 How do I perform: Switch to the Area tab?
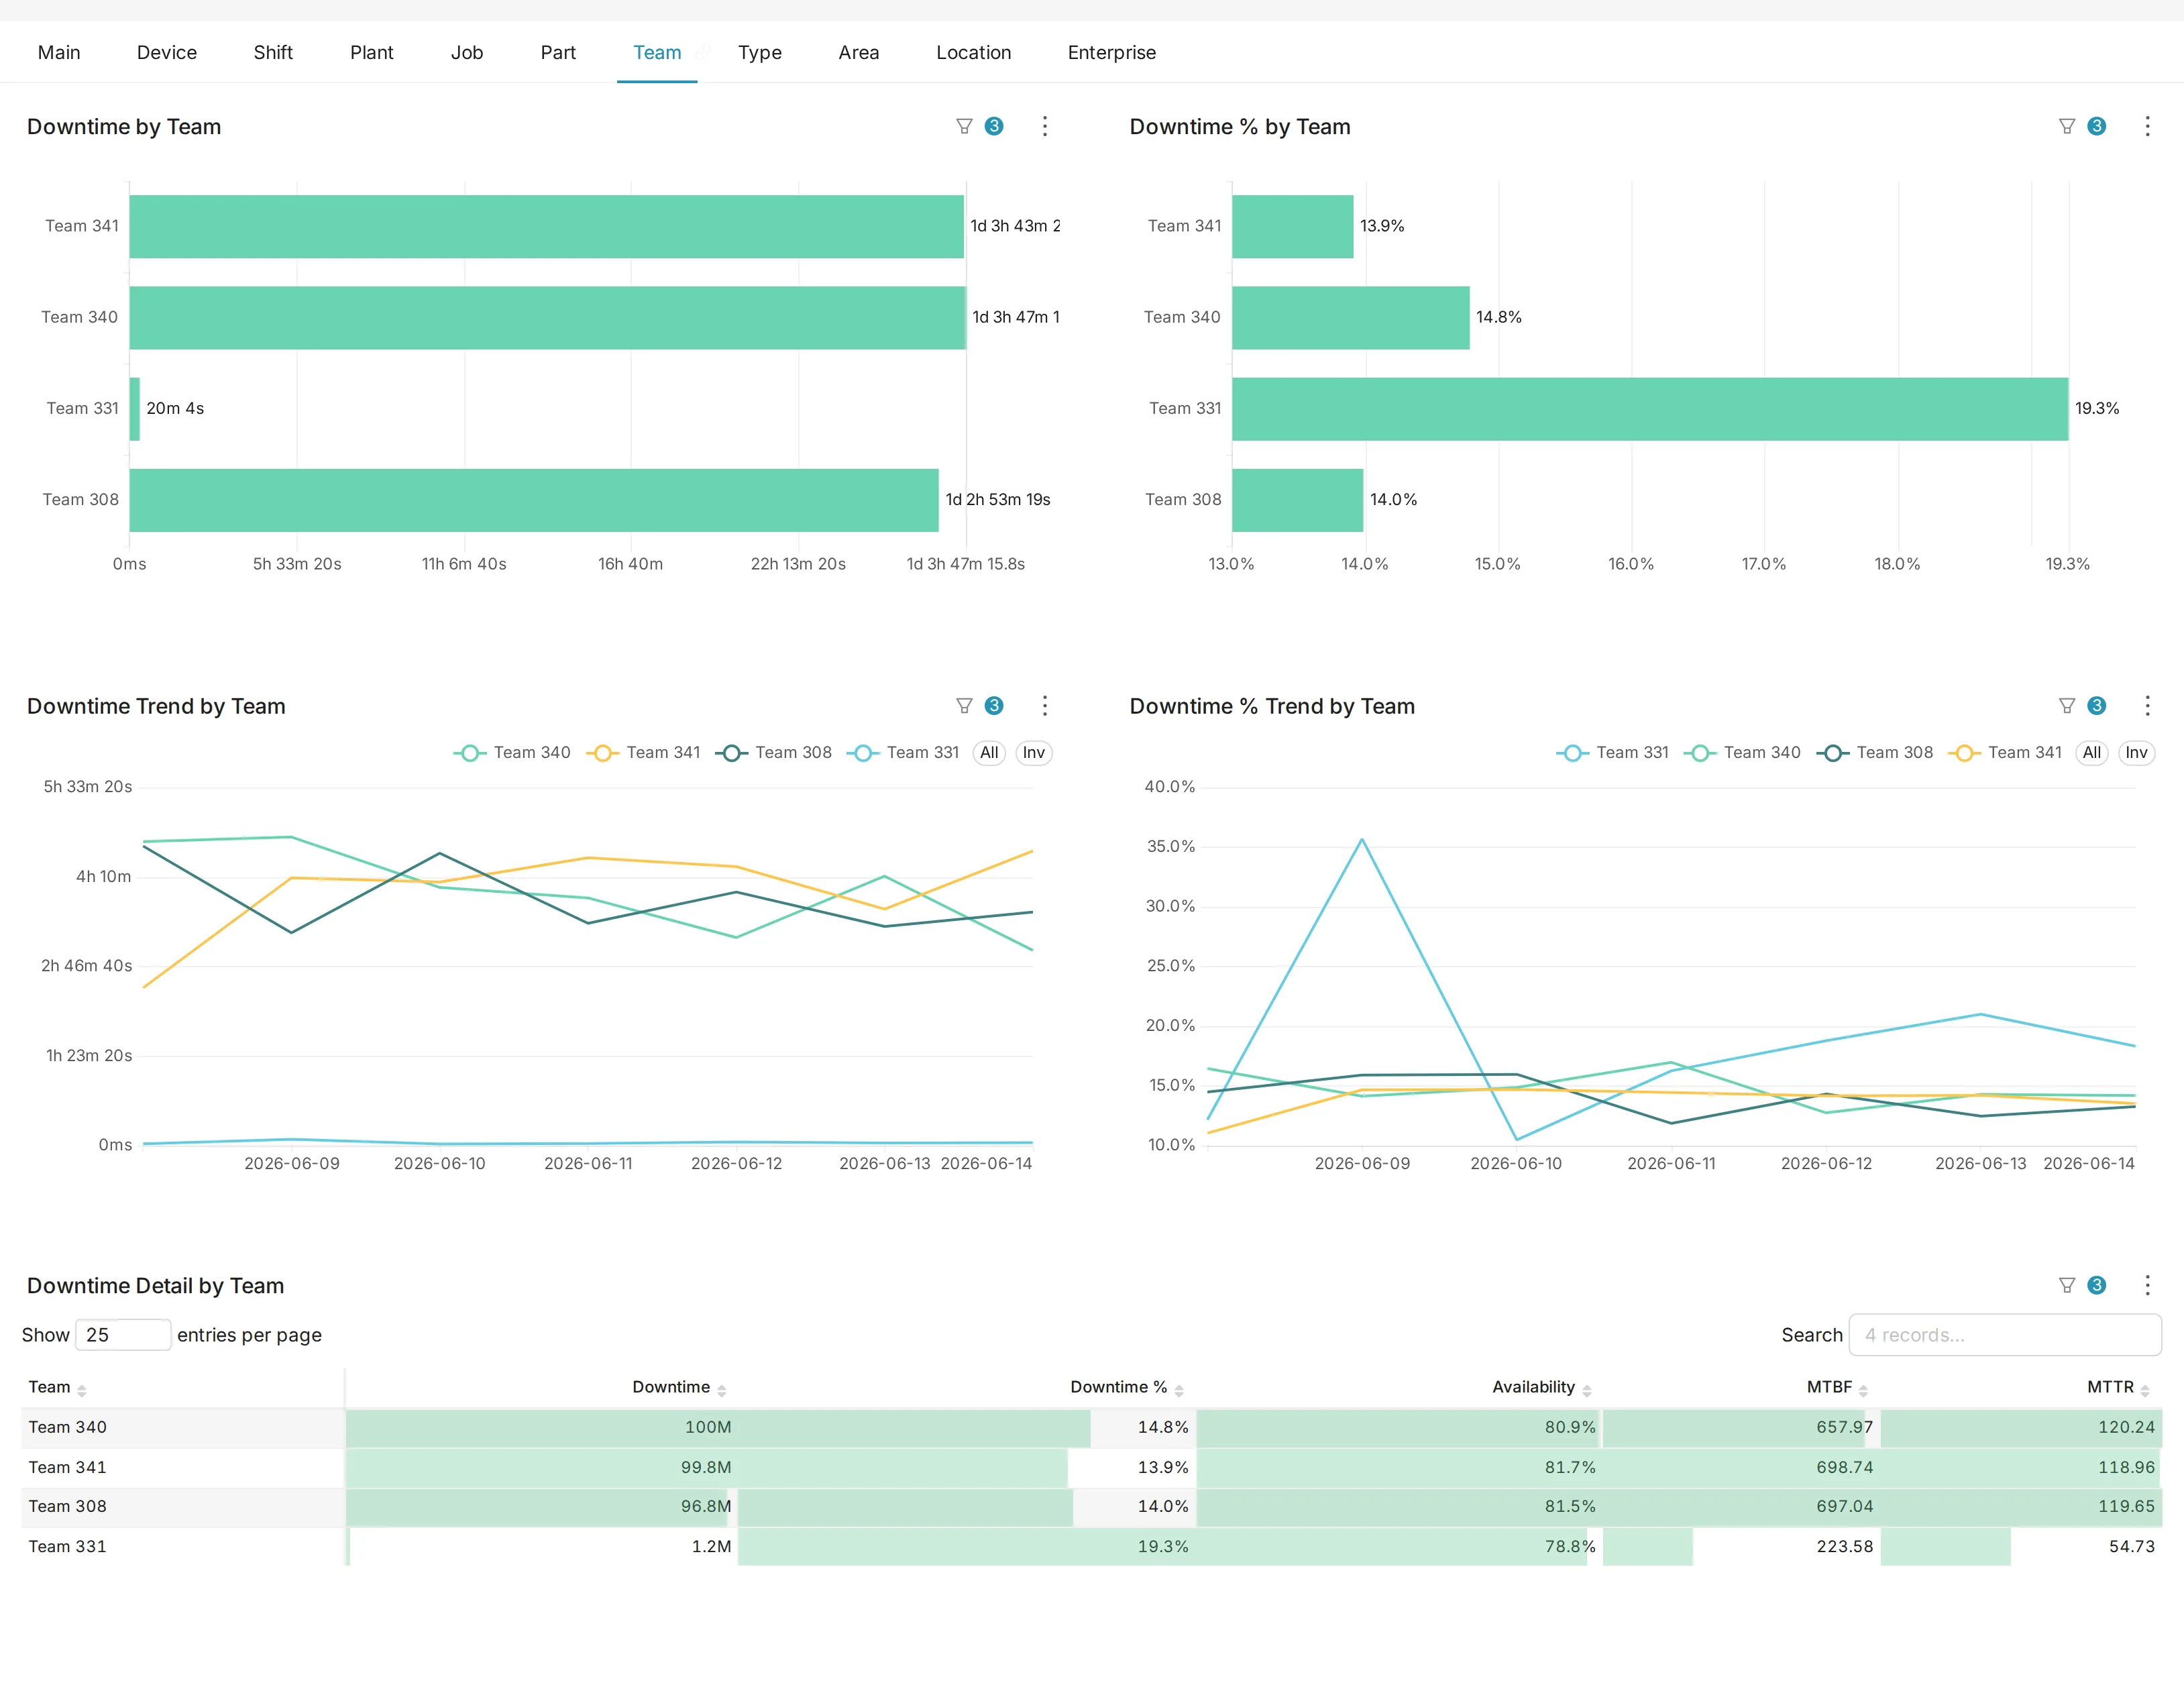[x=859, y=52]
